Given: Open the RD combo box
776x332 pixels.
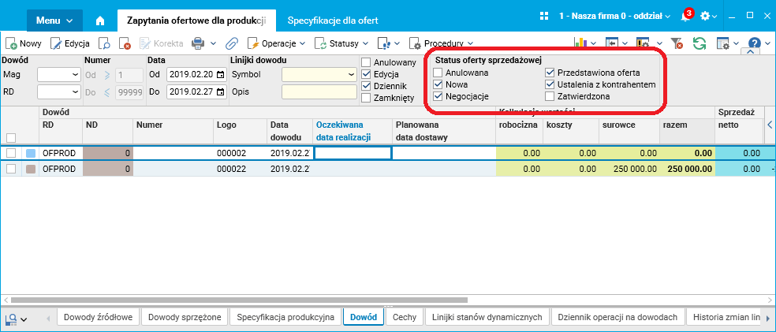Looking at the screenshot, I should pos(59,92).
